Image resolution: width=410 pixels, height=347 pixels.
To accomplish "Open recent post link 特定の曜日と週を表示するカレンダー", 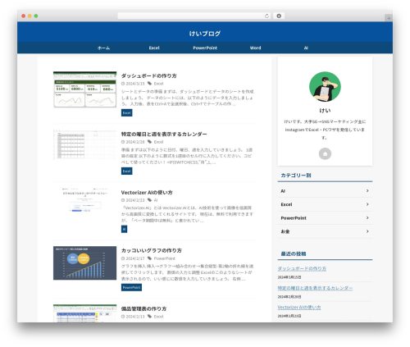I will point(315,288).
